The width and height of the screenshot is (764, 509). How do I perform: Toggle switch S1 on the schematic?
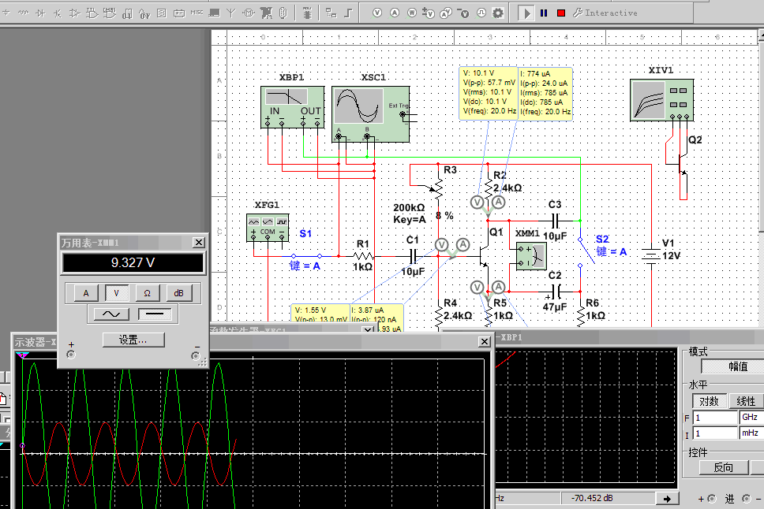pyautogui.click(x=306, y=255)
